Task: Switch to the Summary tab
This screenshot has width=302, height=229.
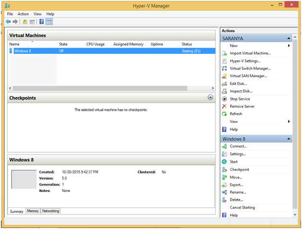Action: (16, 211)
